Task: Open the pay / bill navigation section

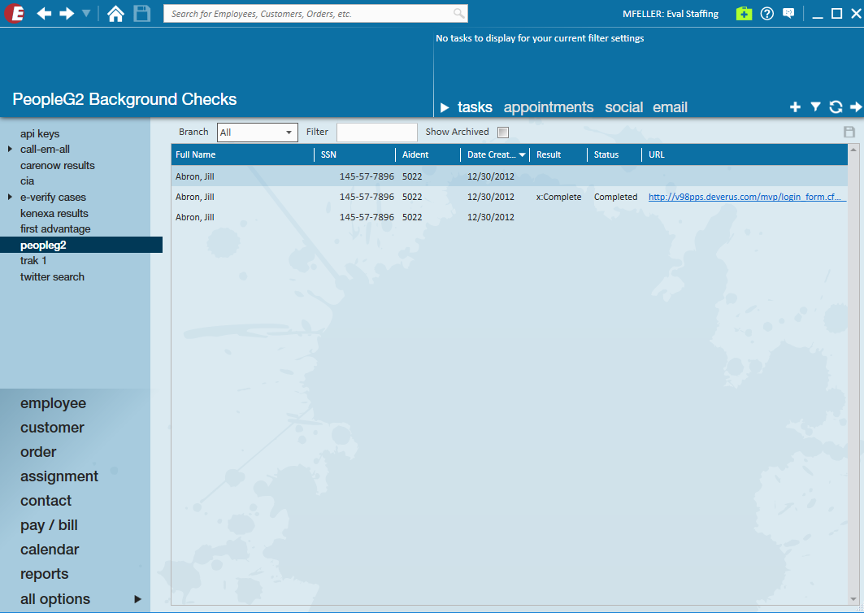Action: [x=49, y=525]
